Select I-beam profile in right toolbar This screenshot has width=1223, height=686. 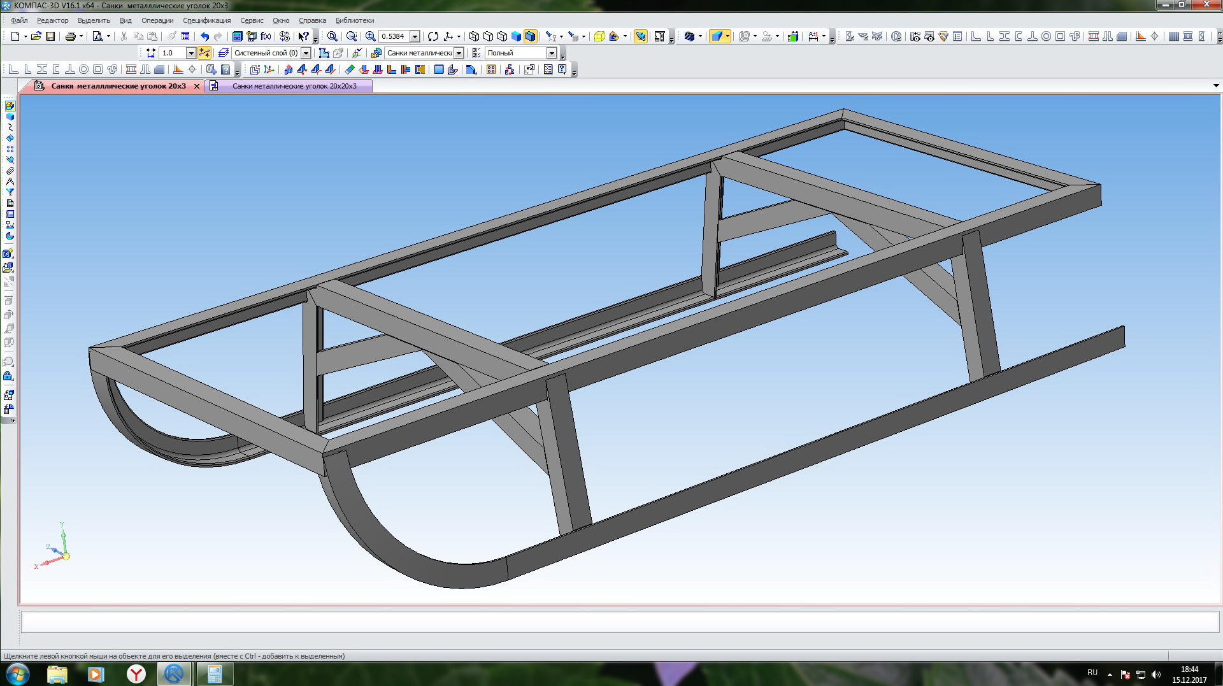click(x=1004, y=36)
